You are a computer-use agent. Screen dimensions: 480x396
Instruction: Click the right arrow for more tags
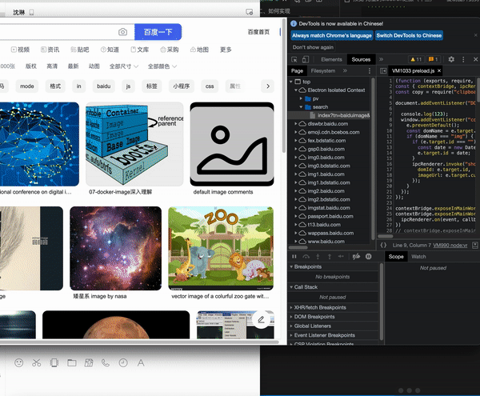tap(268, 86)
